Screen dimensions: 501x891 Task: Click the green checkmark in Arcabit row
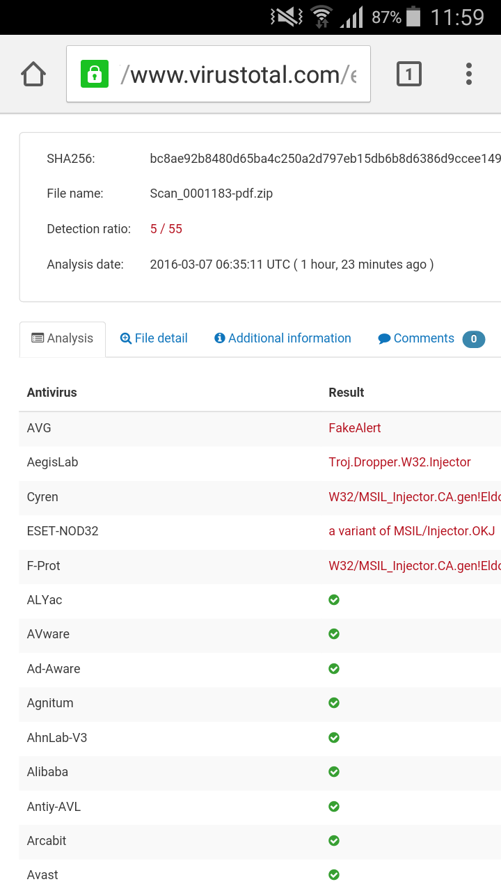pyautogui.click(x=334, y=841)
